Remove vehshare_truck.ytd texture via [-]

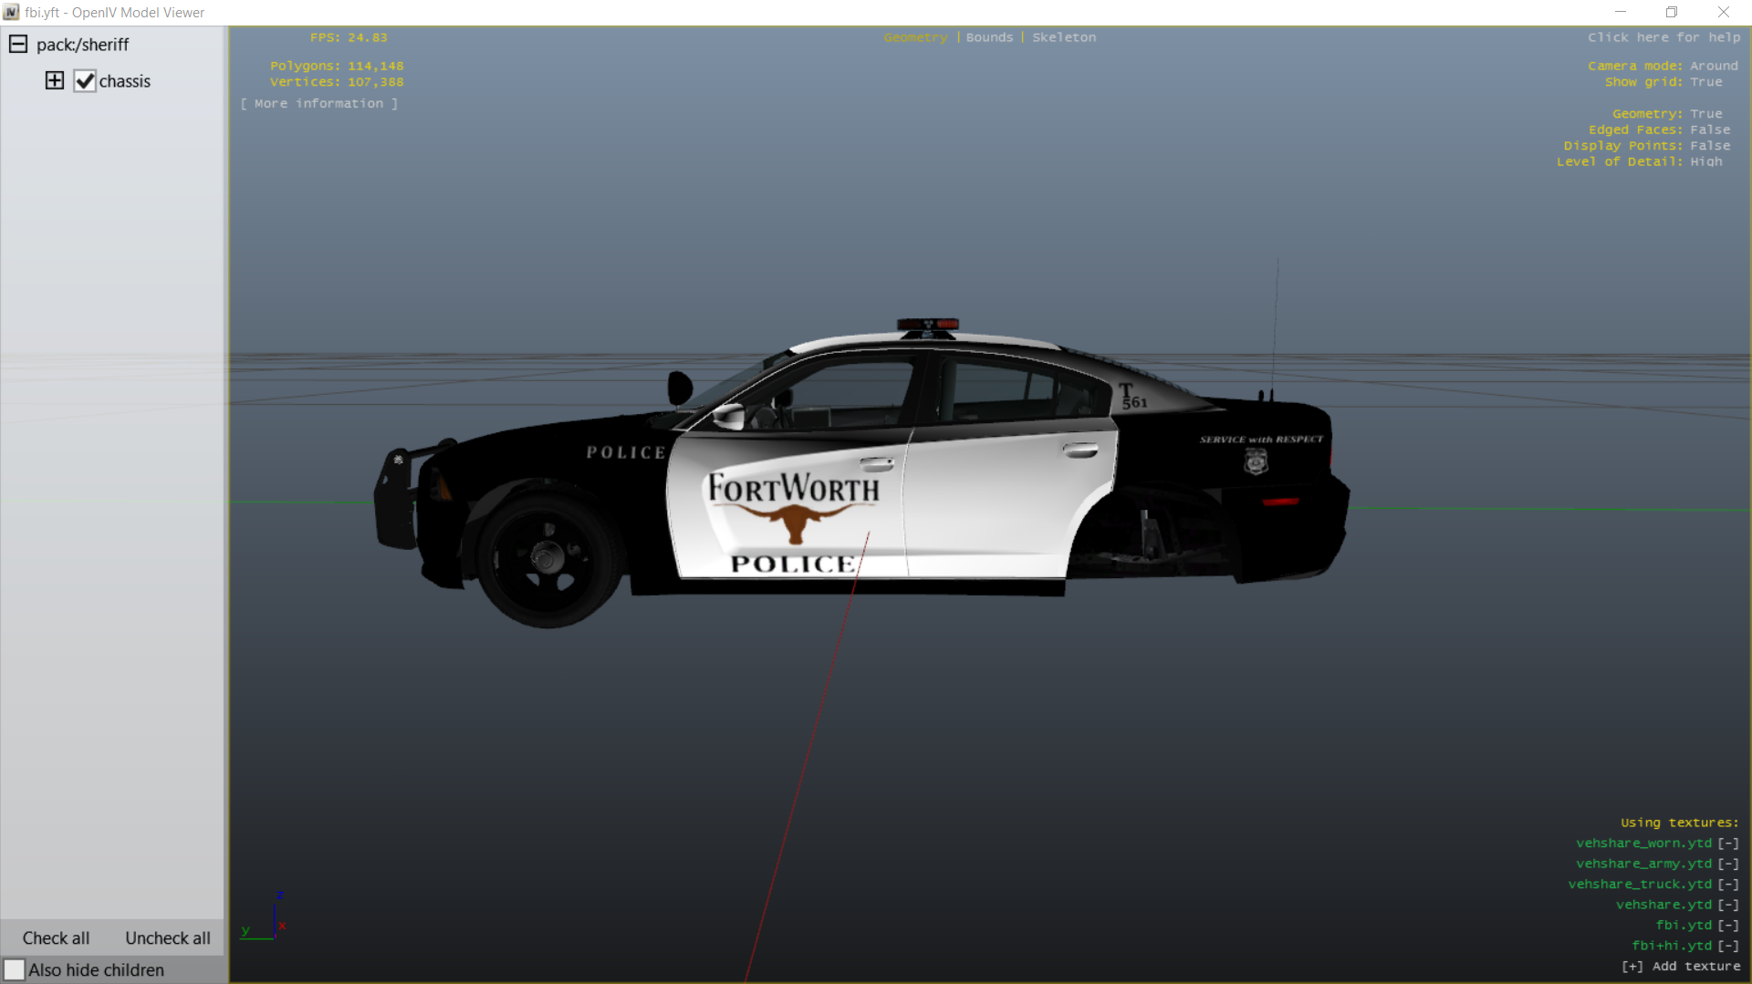click(1728, 885)
